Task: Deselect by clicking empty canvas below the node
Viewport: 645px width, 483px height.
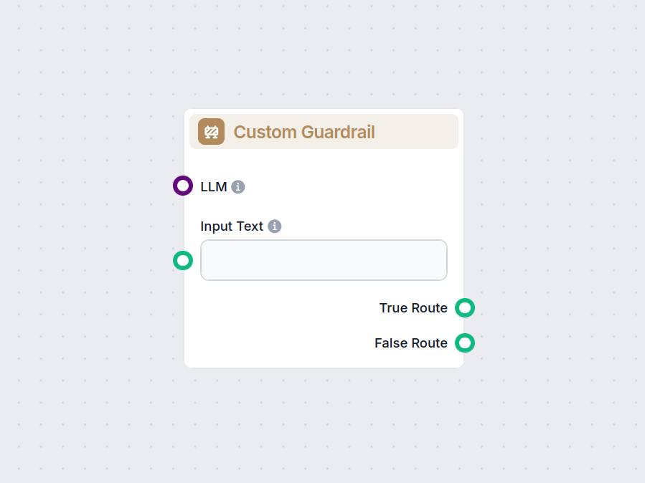Action: point(323,423)
